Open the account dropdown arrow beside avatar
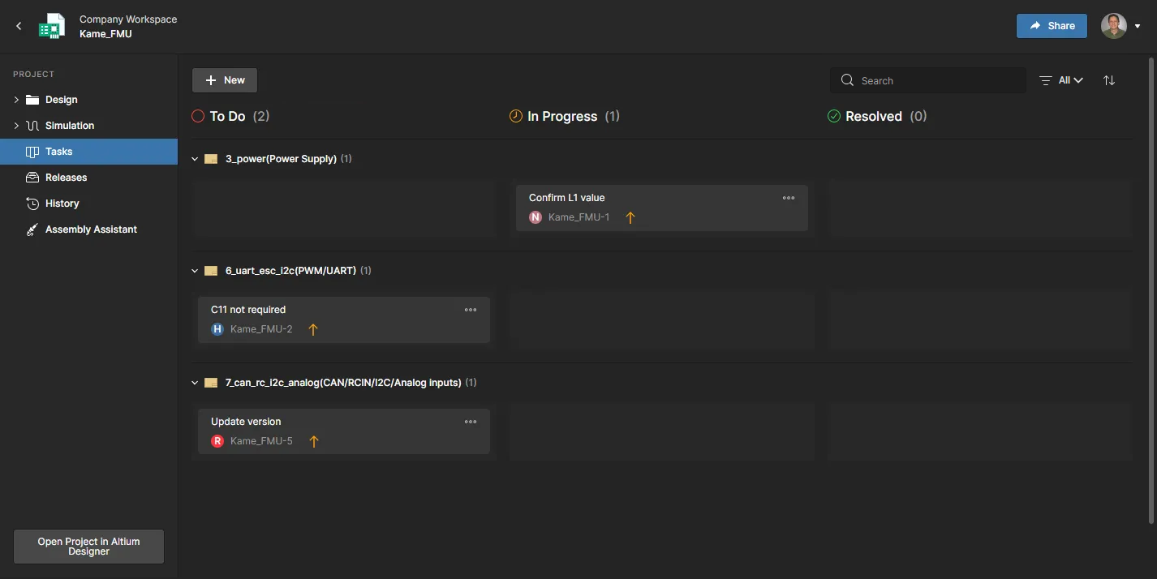 tap(1137, 27)
